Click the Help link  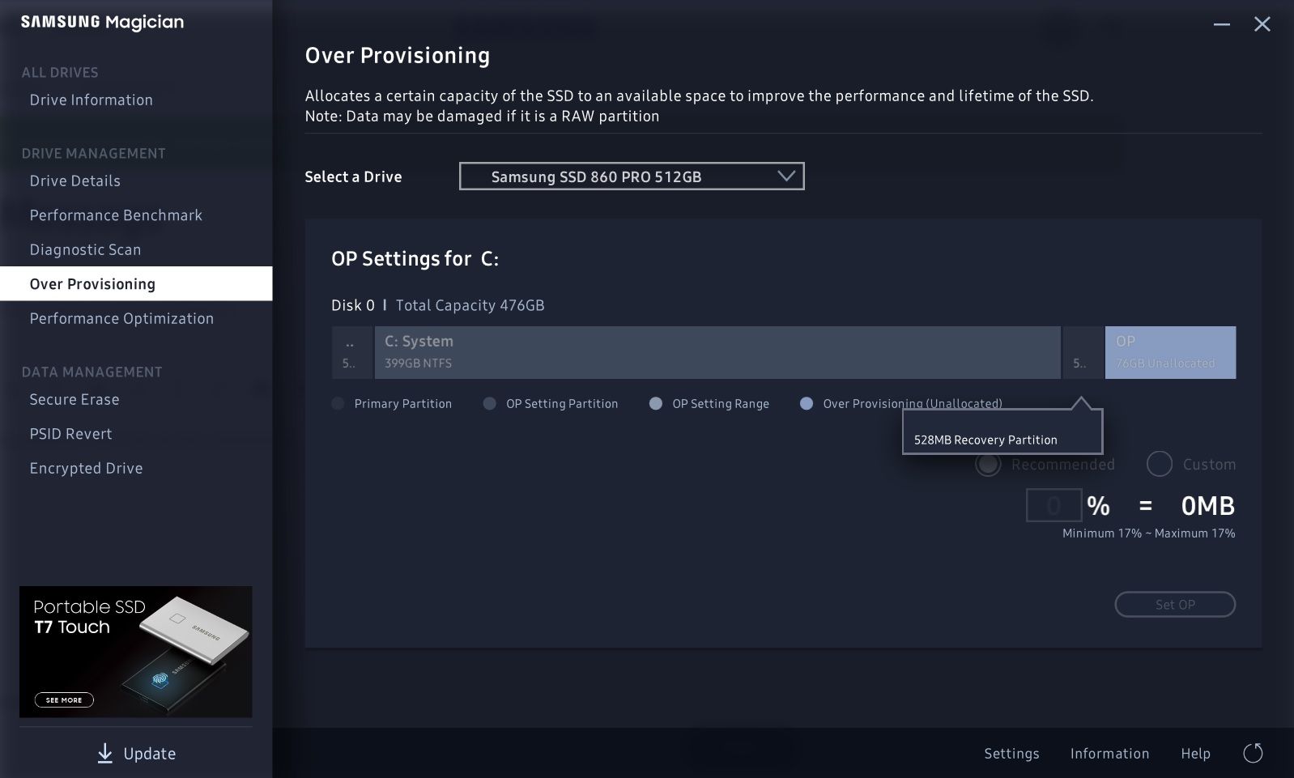1195,754
